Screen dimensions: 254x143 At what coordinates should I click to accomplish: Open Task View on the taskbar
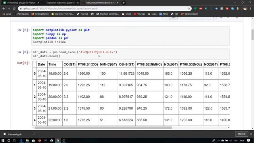[15, 140]
